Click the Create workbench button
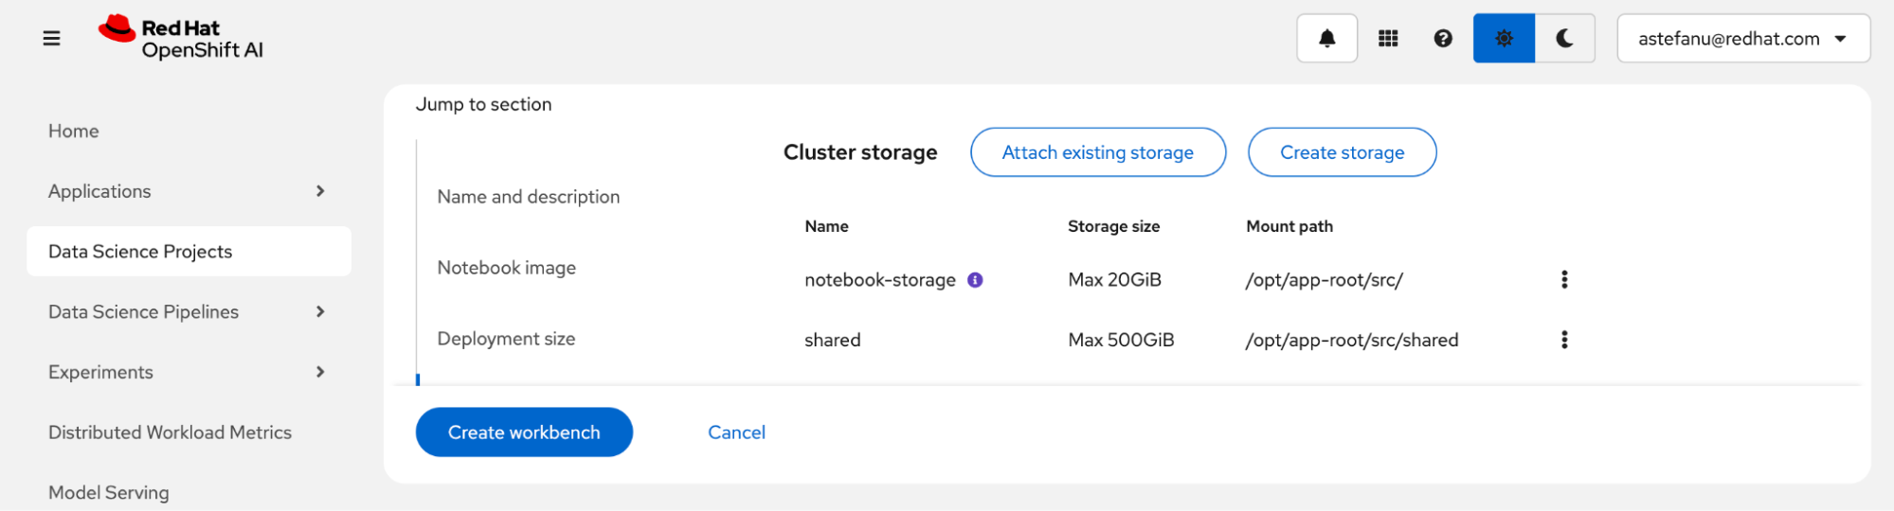This screenshot has height=511, width=1894. (524, 432)
